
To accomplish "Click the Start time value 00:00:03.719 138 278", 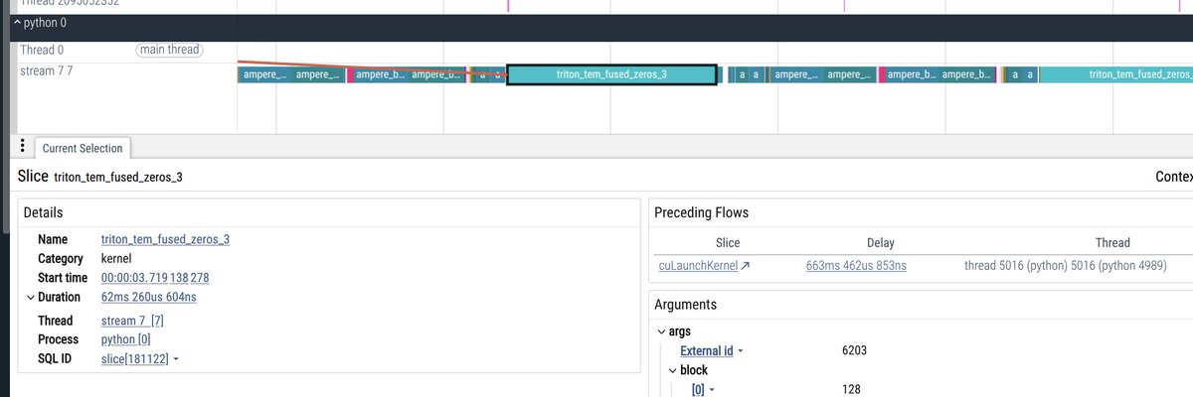I will click(154, 278).
